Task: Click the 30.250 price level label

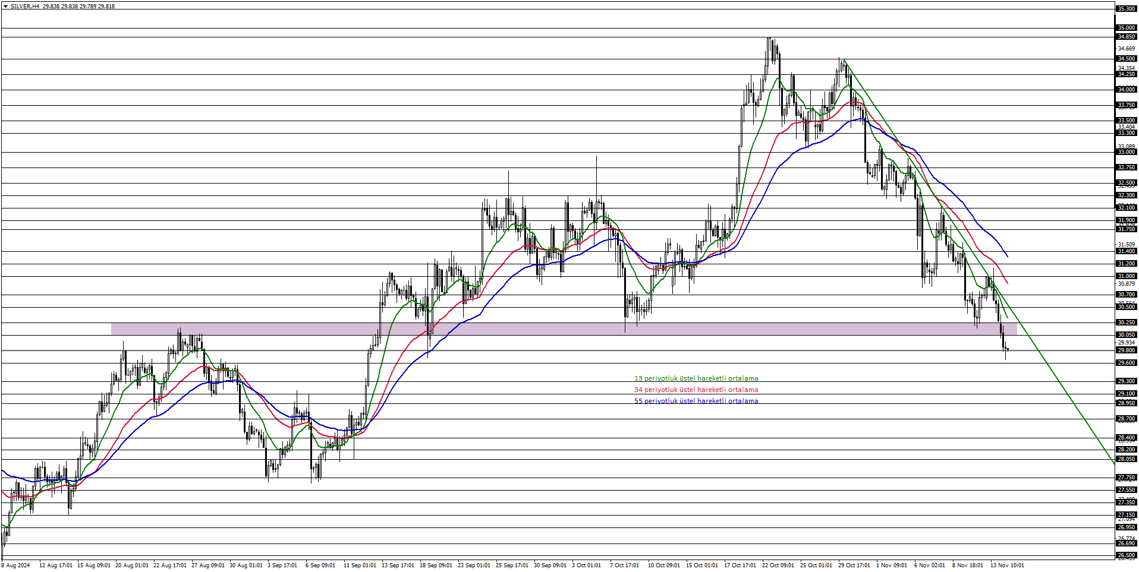Action: pos(1127,323)
